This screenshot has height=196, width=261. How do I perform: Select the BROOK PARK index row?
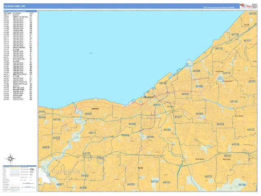point(18,90)
